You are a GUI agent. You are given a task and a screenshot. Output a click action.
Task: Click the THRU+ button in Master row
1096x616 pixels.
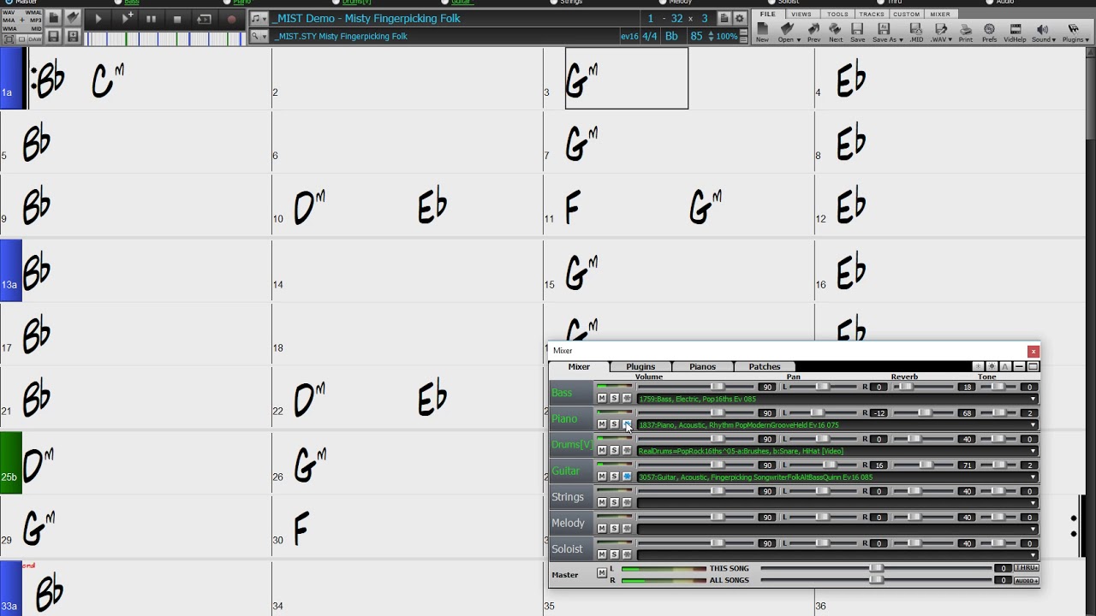1027,568
